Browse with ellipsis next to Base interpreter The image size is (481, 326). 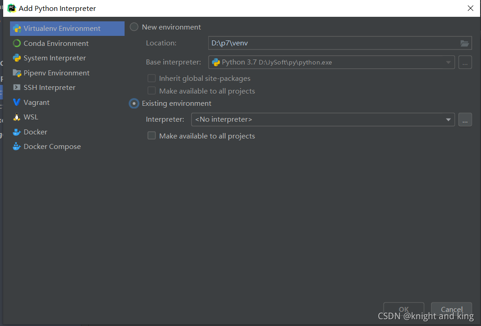coord(465,63)
